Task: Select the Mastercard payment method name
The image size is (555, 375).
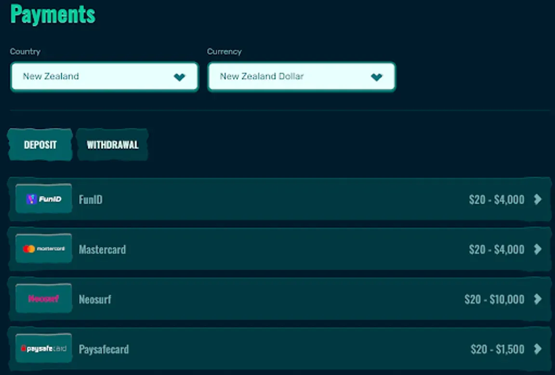Action: click(102, 249)
